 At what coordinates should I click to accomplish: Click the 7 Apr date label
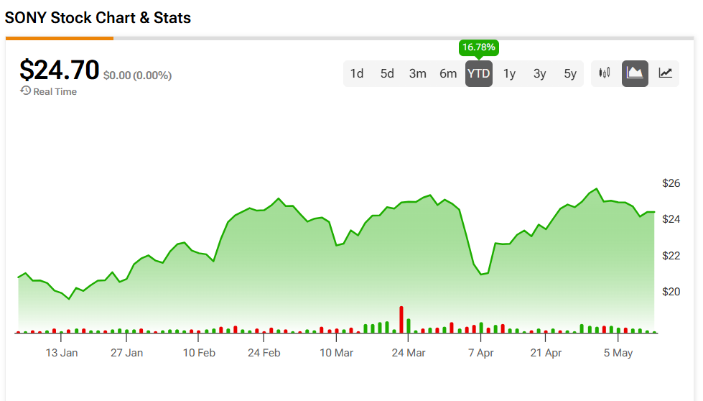[480, 353]
